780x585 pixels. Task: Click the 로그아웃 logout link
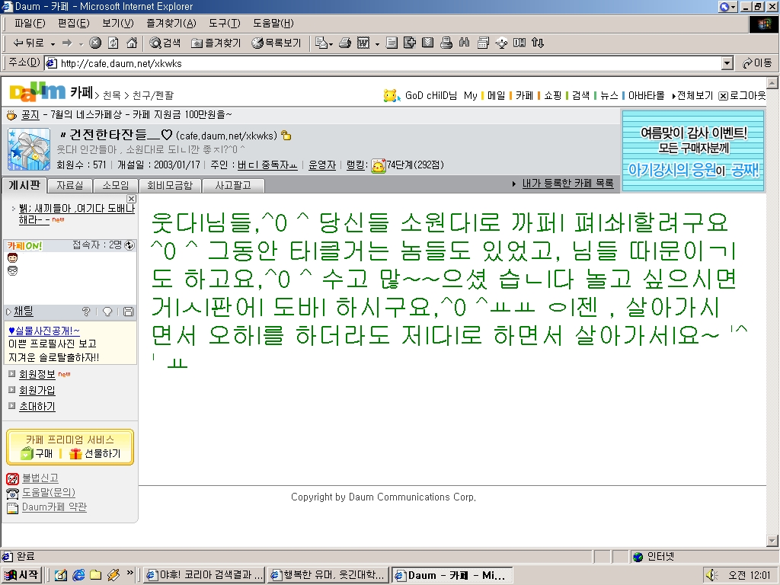746,96
